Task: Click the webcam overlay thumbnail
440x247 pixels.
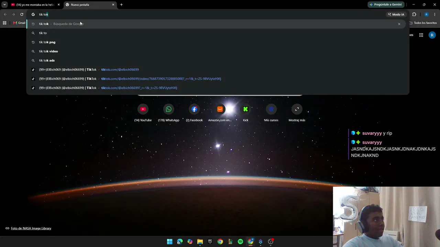Action: (x=386, y=217)
